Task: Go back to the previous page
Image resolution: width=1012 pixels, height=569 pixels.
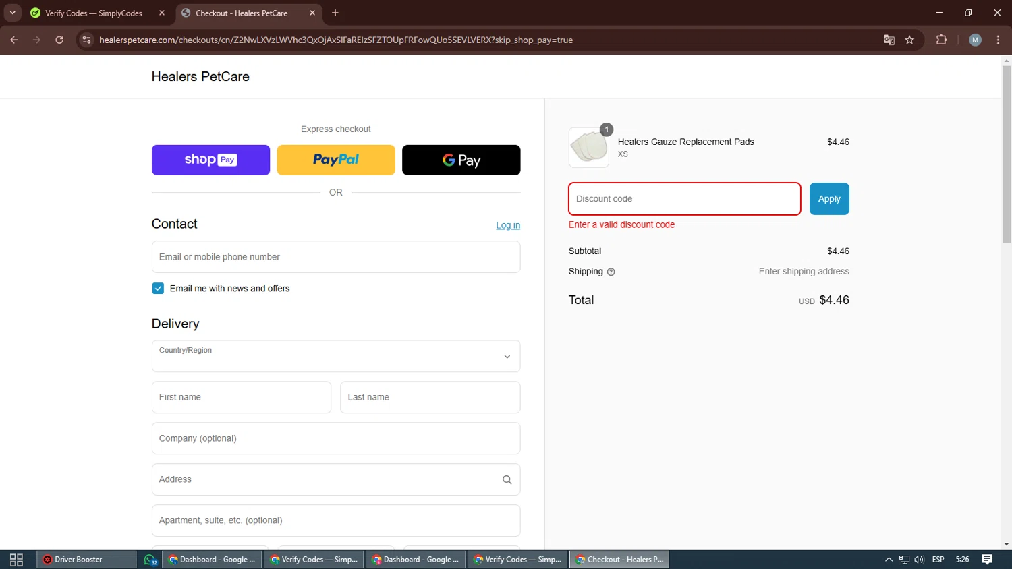Action: (x=14, y=40)
